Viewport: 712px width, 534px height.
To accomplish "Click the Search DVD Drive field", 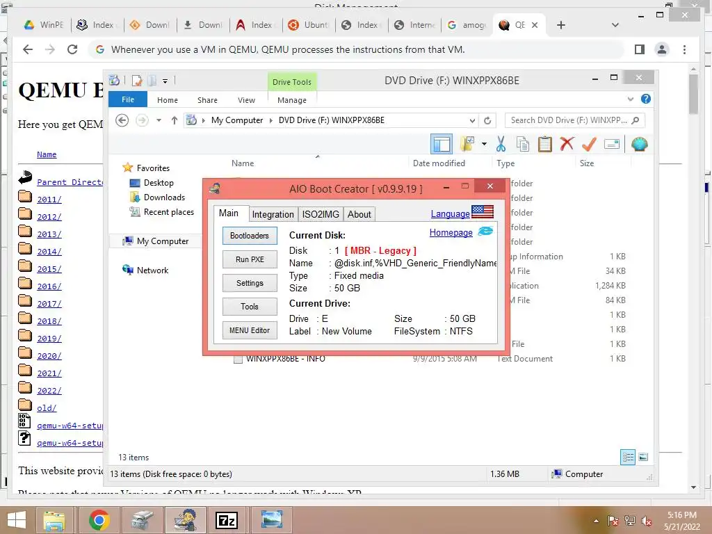I will [x=574, y=120].
